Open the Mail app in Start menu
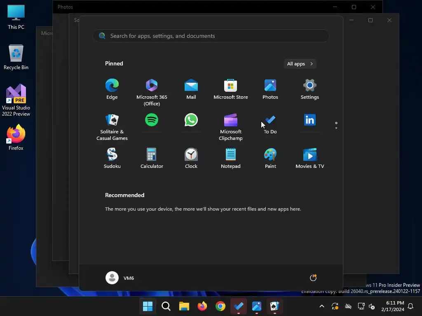Image resolution: width=422 pixels, height=316 pixels. pyautogui.click(x=191, y=89)
